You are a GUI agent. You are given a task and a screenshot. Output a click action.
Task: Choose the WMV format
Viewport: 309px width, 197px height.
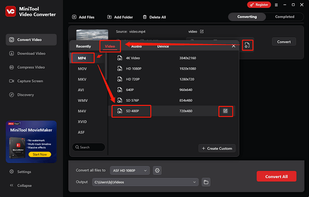tap(83, 101)
